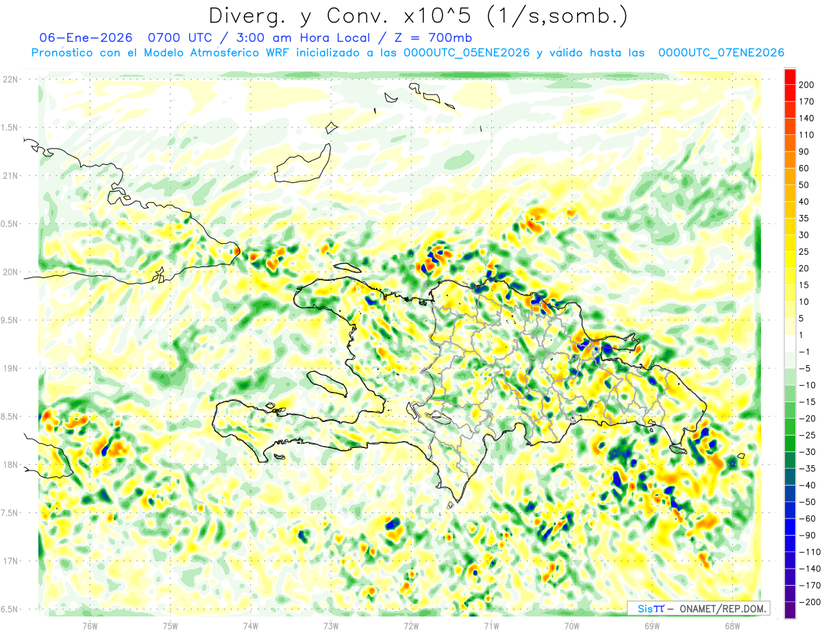Click the '-140' color scale value
Image resolution: width=822 pixels, height=635 pixels.
tap(810, 569)
